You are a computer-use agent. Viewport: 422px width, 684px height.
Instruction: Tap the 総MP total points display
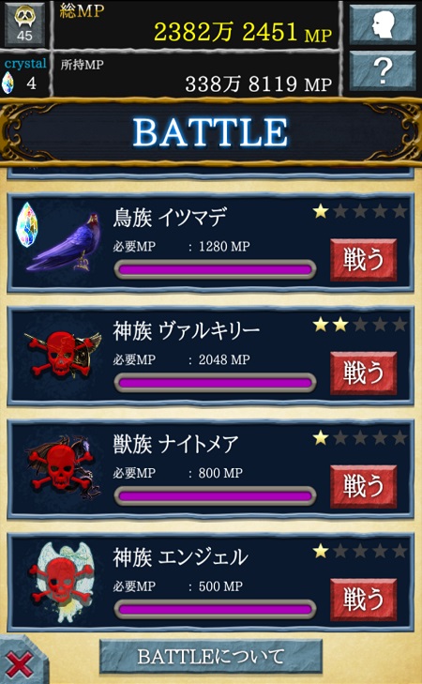[x=196, y=25]
